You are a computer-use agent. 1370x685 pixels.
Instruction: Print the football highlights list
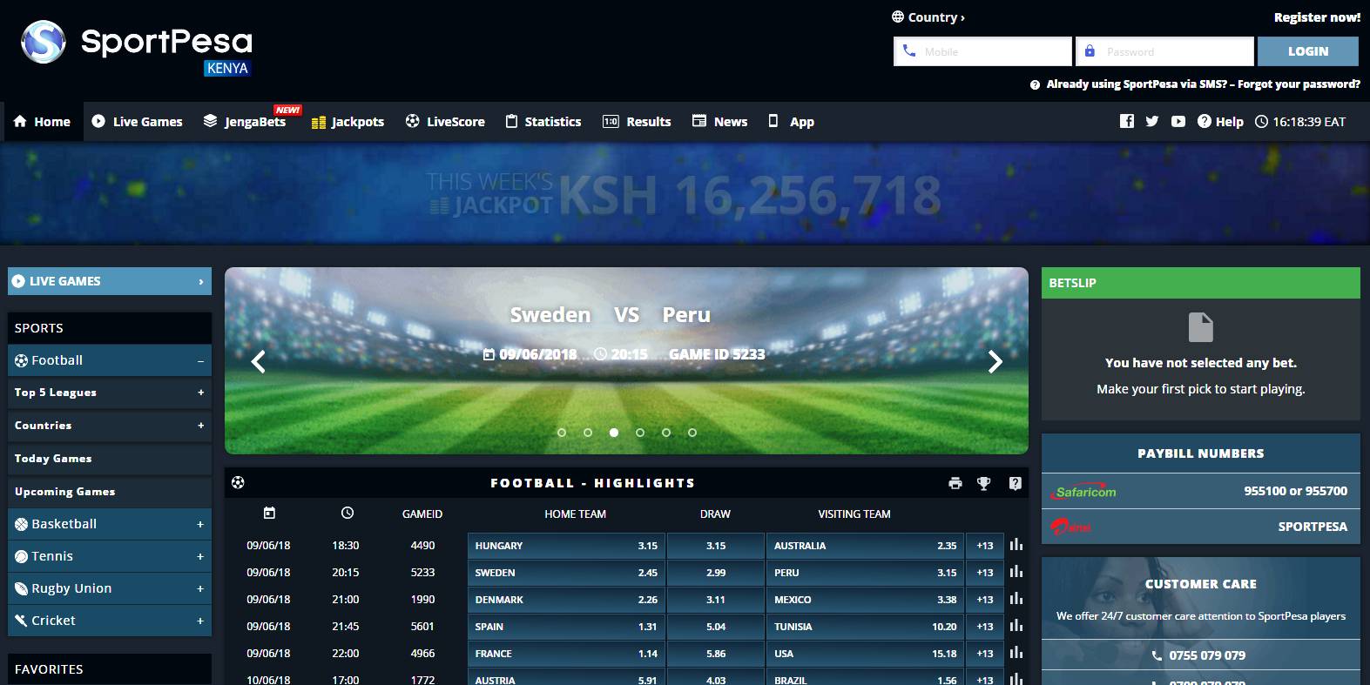955,483
